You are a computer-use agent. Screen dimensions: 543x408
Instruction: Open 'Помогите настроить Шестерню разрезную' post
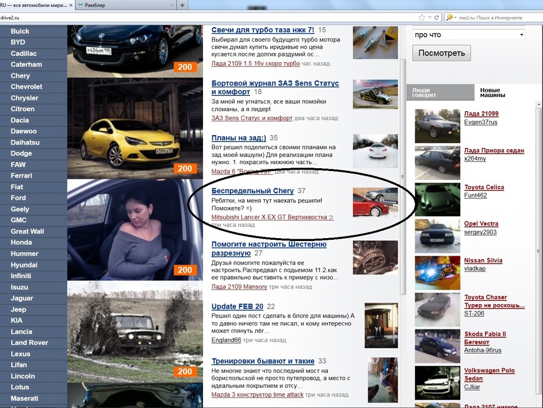269,248
